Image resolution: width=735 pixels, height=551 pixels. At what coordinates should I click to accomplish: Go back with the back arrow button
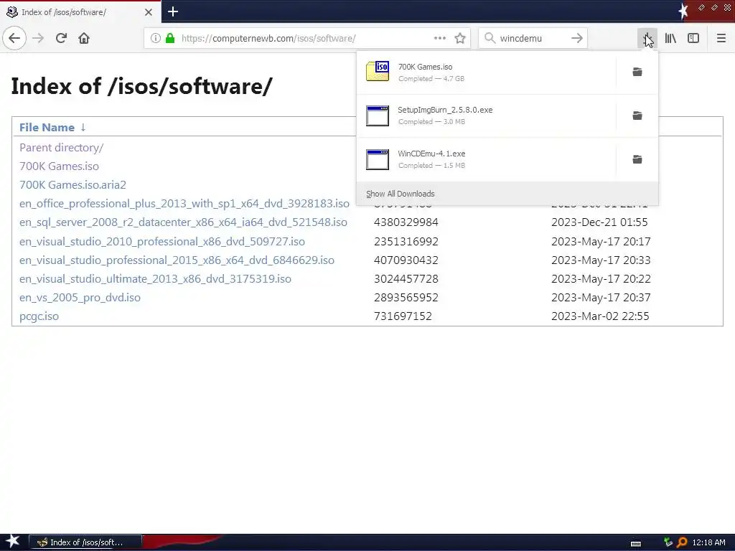(x=14, y=38)
